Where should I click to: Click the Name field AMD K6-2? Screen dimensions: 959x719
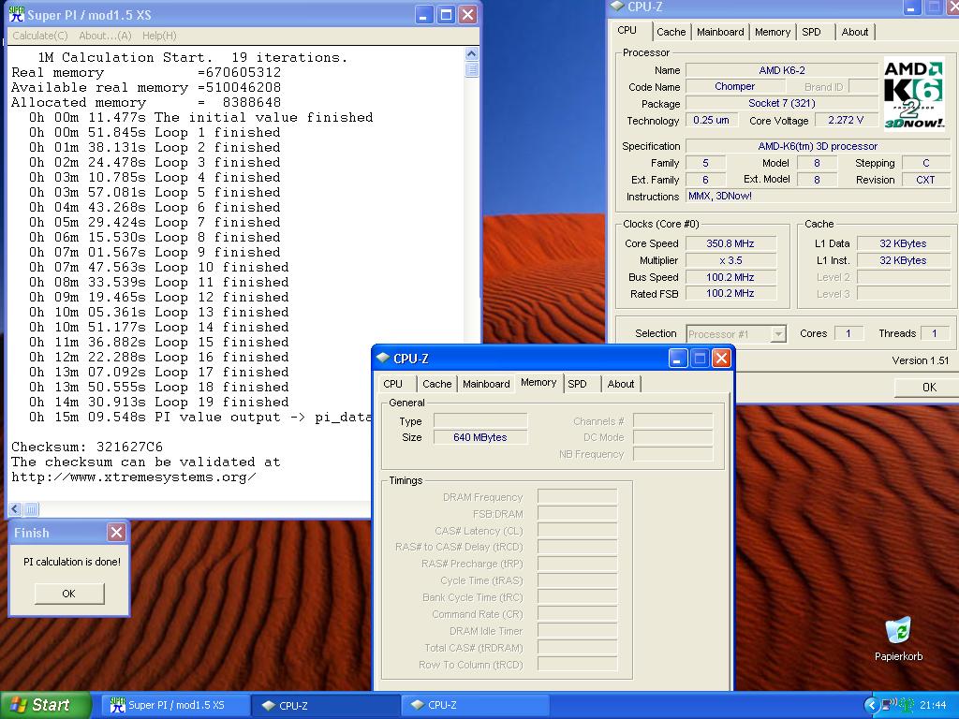782,70
